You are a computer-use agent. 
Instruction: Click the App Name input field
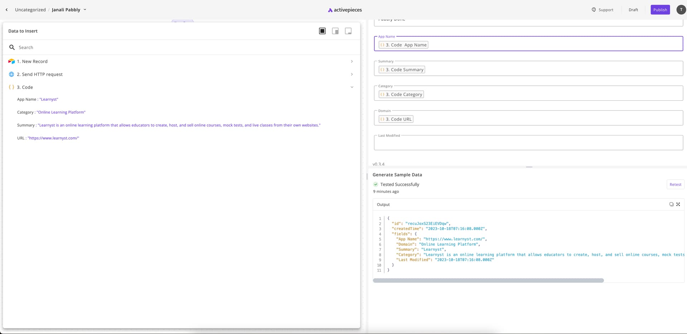point(528,44)
